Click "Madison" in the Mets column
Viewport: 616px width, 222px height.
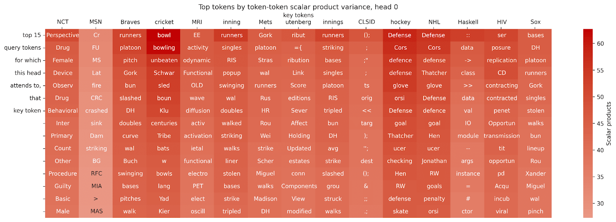[265, 199]
